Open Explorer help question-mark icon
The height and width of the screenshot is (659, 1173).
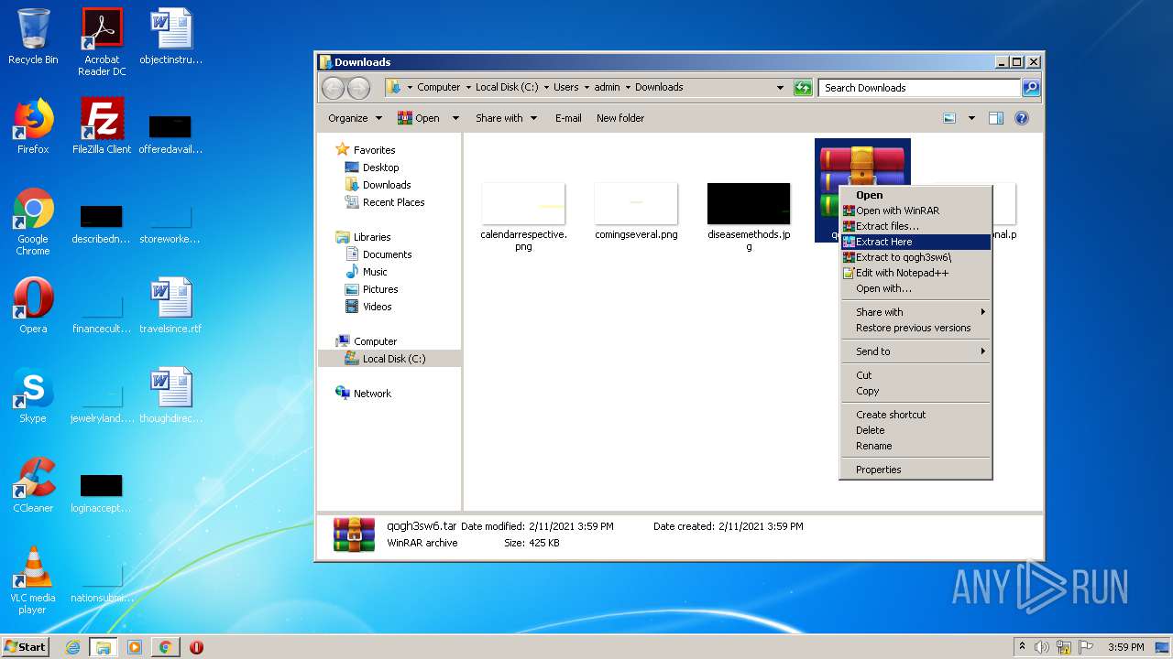(x=1022, y=118)
